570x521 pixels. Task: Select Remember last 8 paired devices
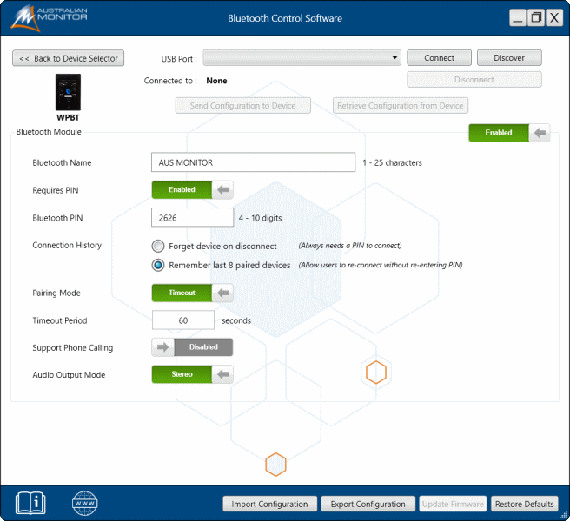pyautogui.click(x=158, y=265)
